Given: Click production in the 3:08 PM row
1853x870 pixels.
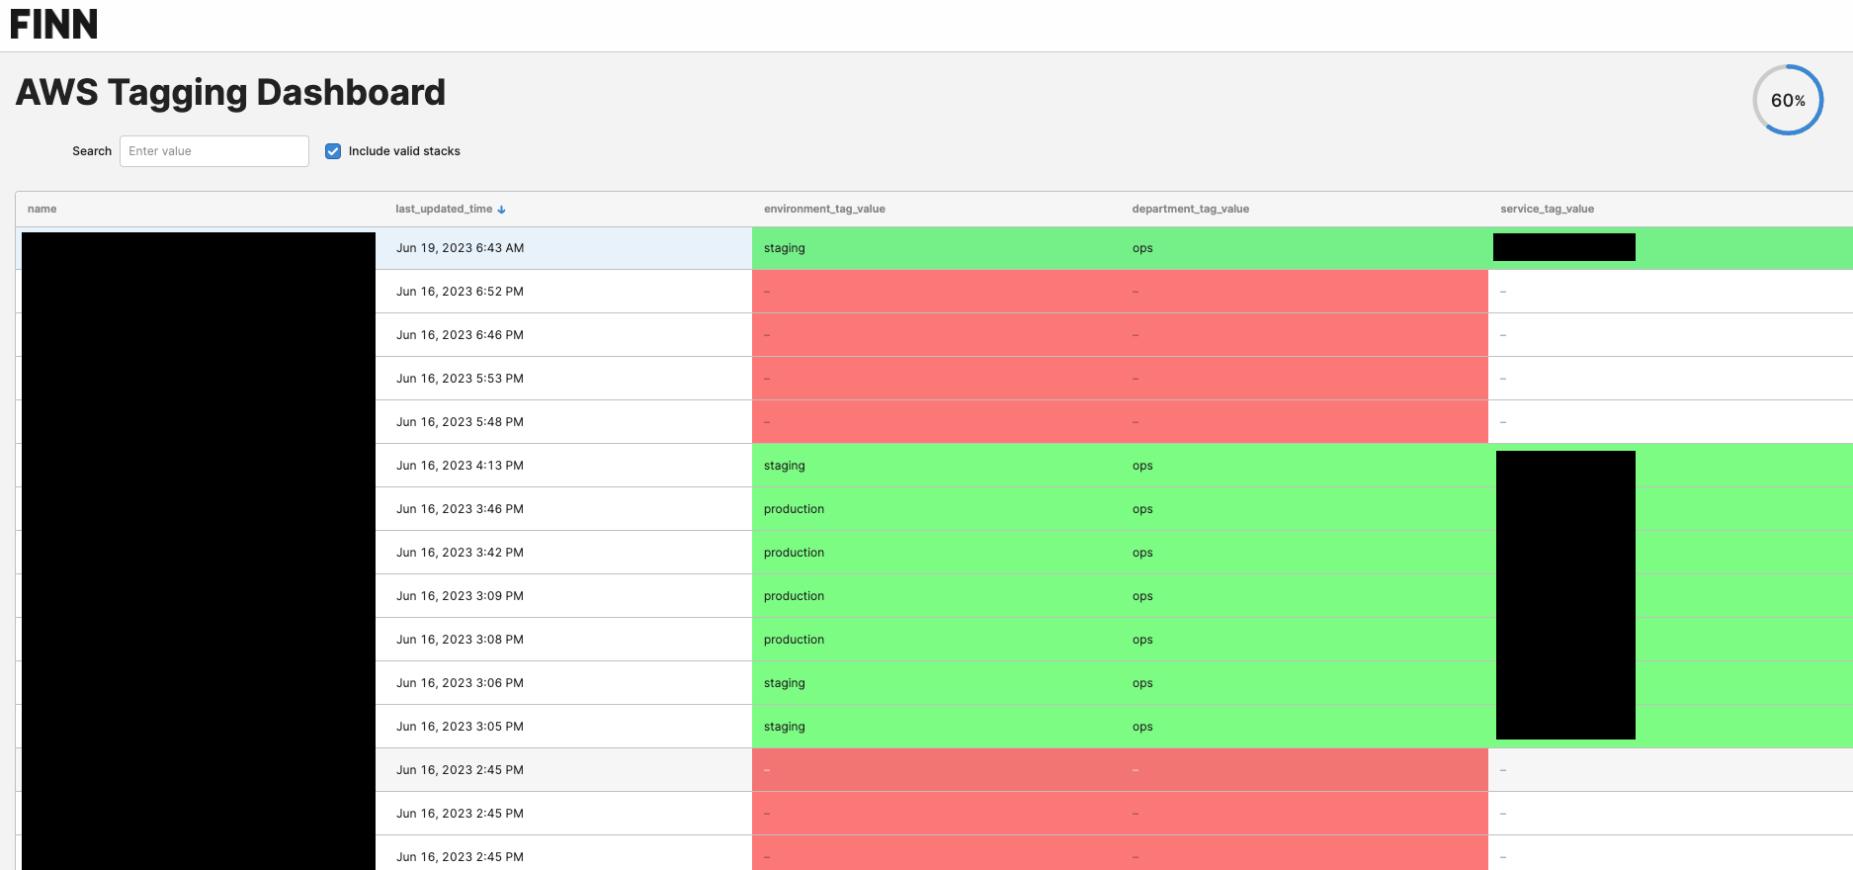Looking at the screenshot, I should (x=794, y=640).
